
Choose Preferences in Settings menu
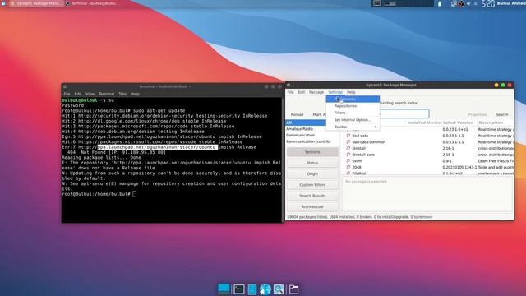tap(353, 99)
